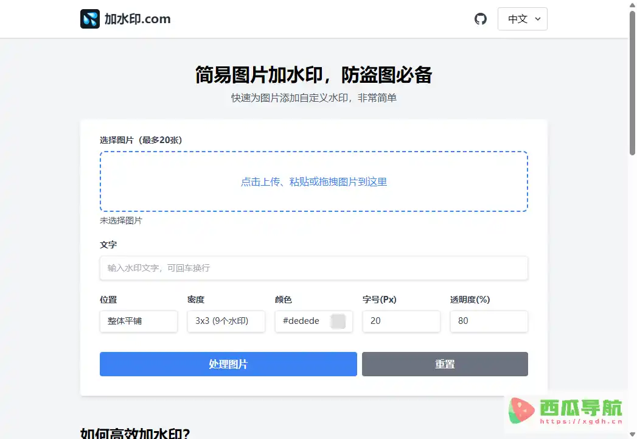Click the 文字 field label
Image resolution: width=637 pixels, height=439 pixels.
coord(108,245)
